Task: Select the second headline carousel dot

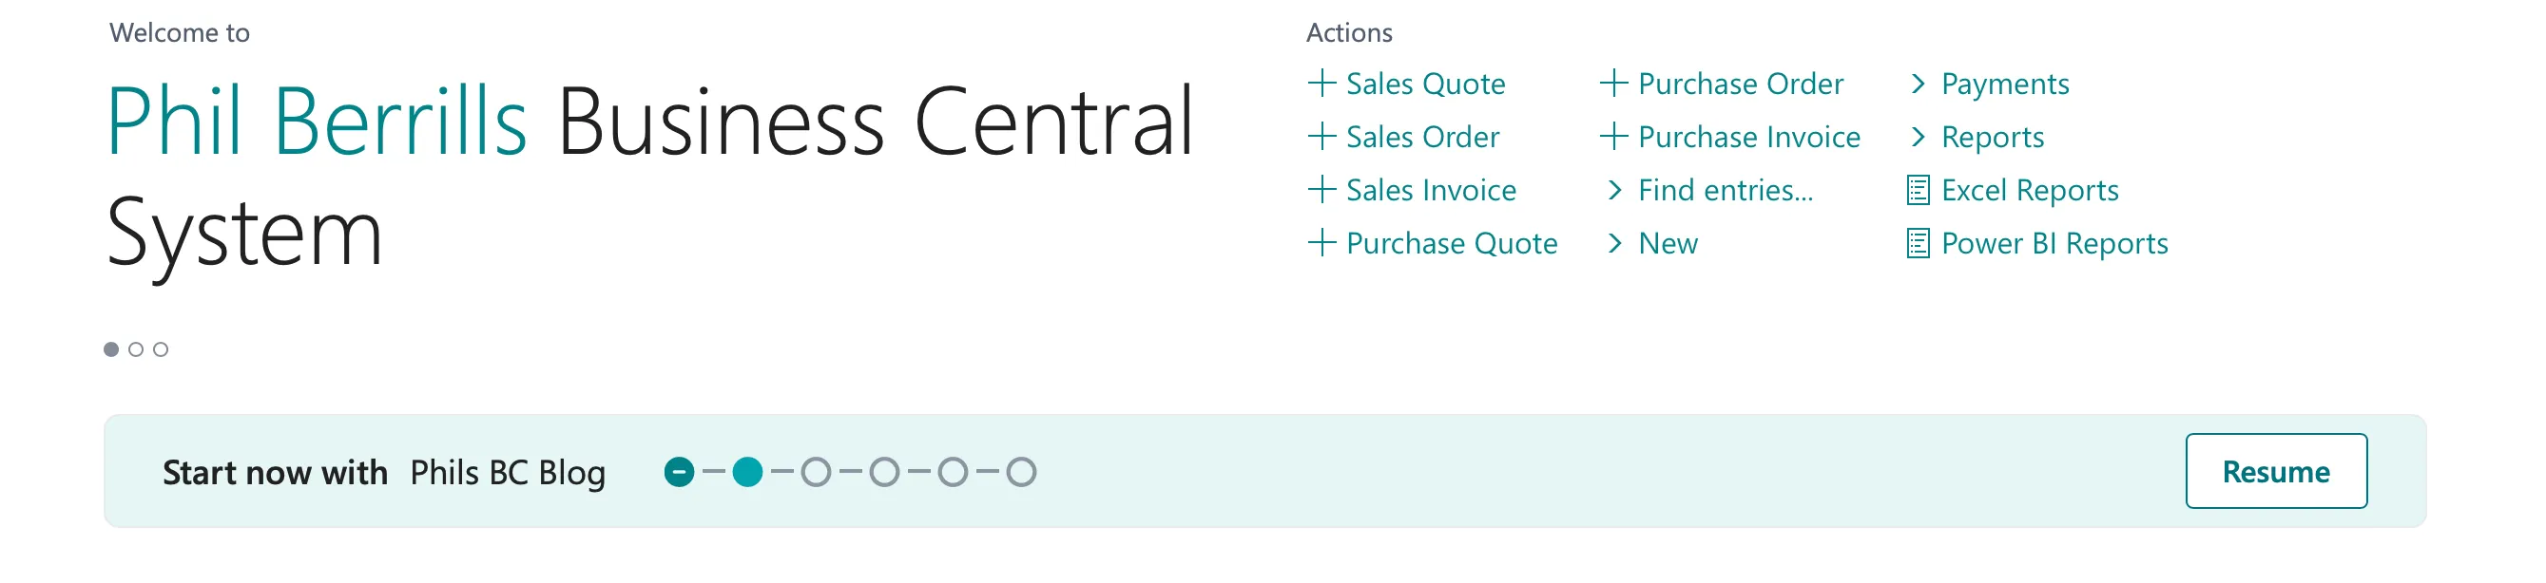Action: click(x=136, y=349)
